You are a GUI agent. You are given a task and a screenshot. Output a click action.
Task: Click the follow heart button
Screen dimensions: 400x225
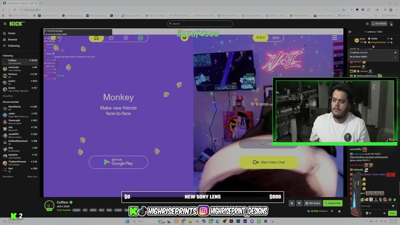point(299,203)
